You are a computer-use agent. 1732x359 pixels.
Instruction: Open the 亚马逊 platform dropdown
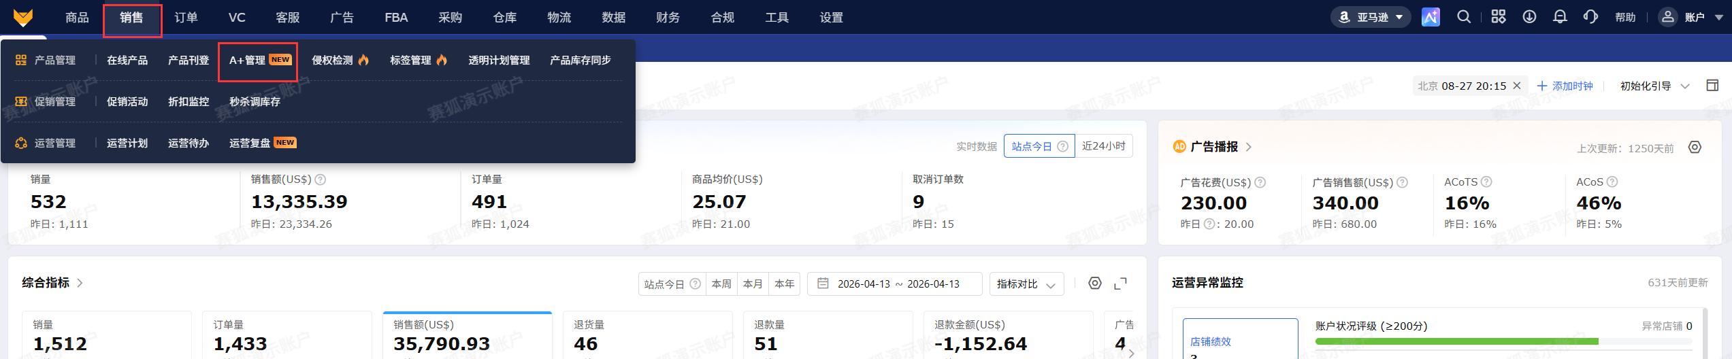click(x=1371, y=17)
